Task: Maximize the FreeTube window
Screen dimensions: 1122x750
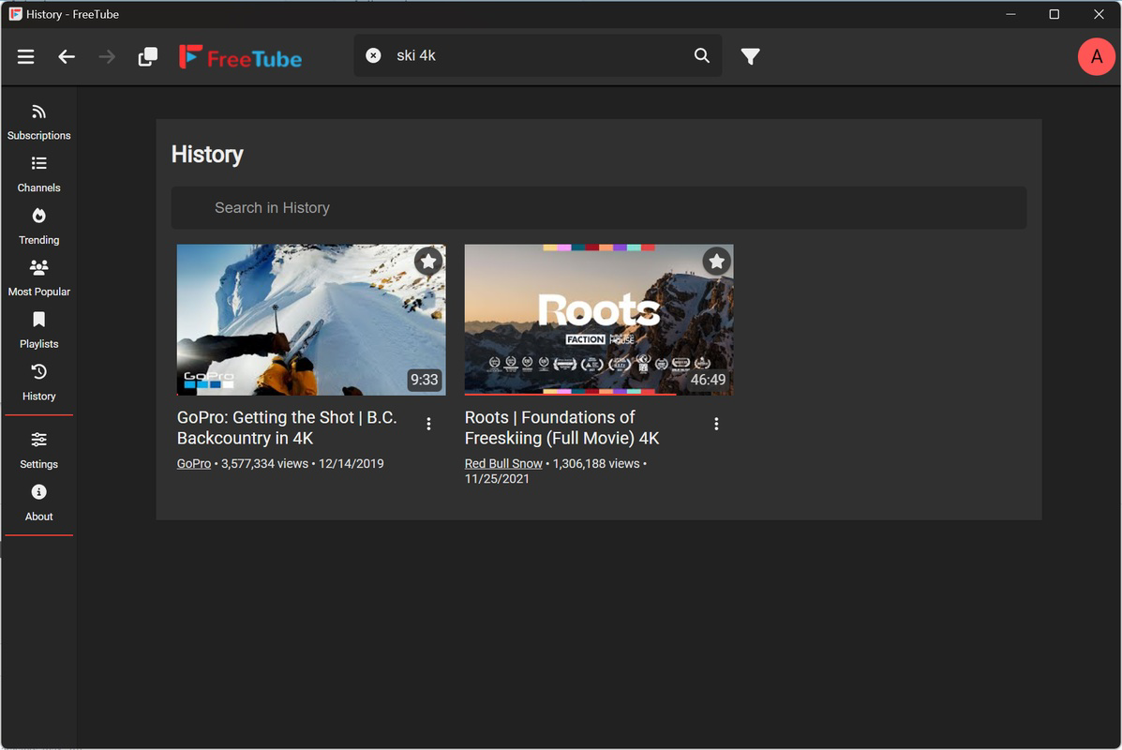Action: pyautogui.click(x=1054, y=14)
